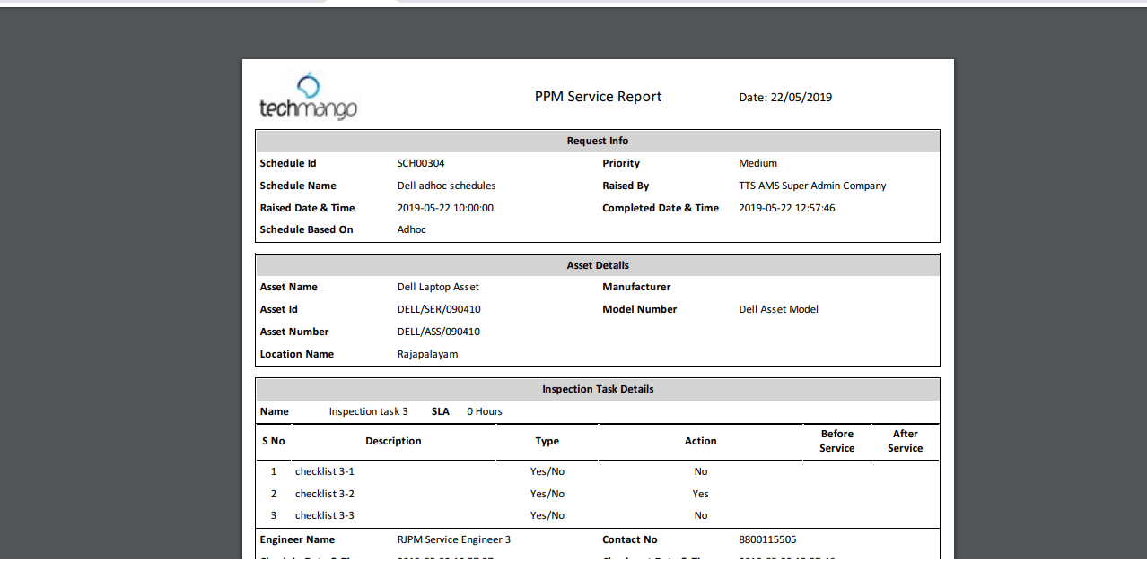
Task: Click the Request Info section header
Action: click(x=598, y=141)
